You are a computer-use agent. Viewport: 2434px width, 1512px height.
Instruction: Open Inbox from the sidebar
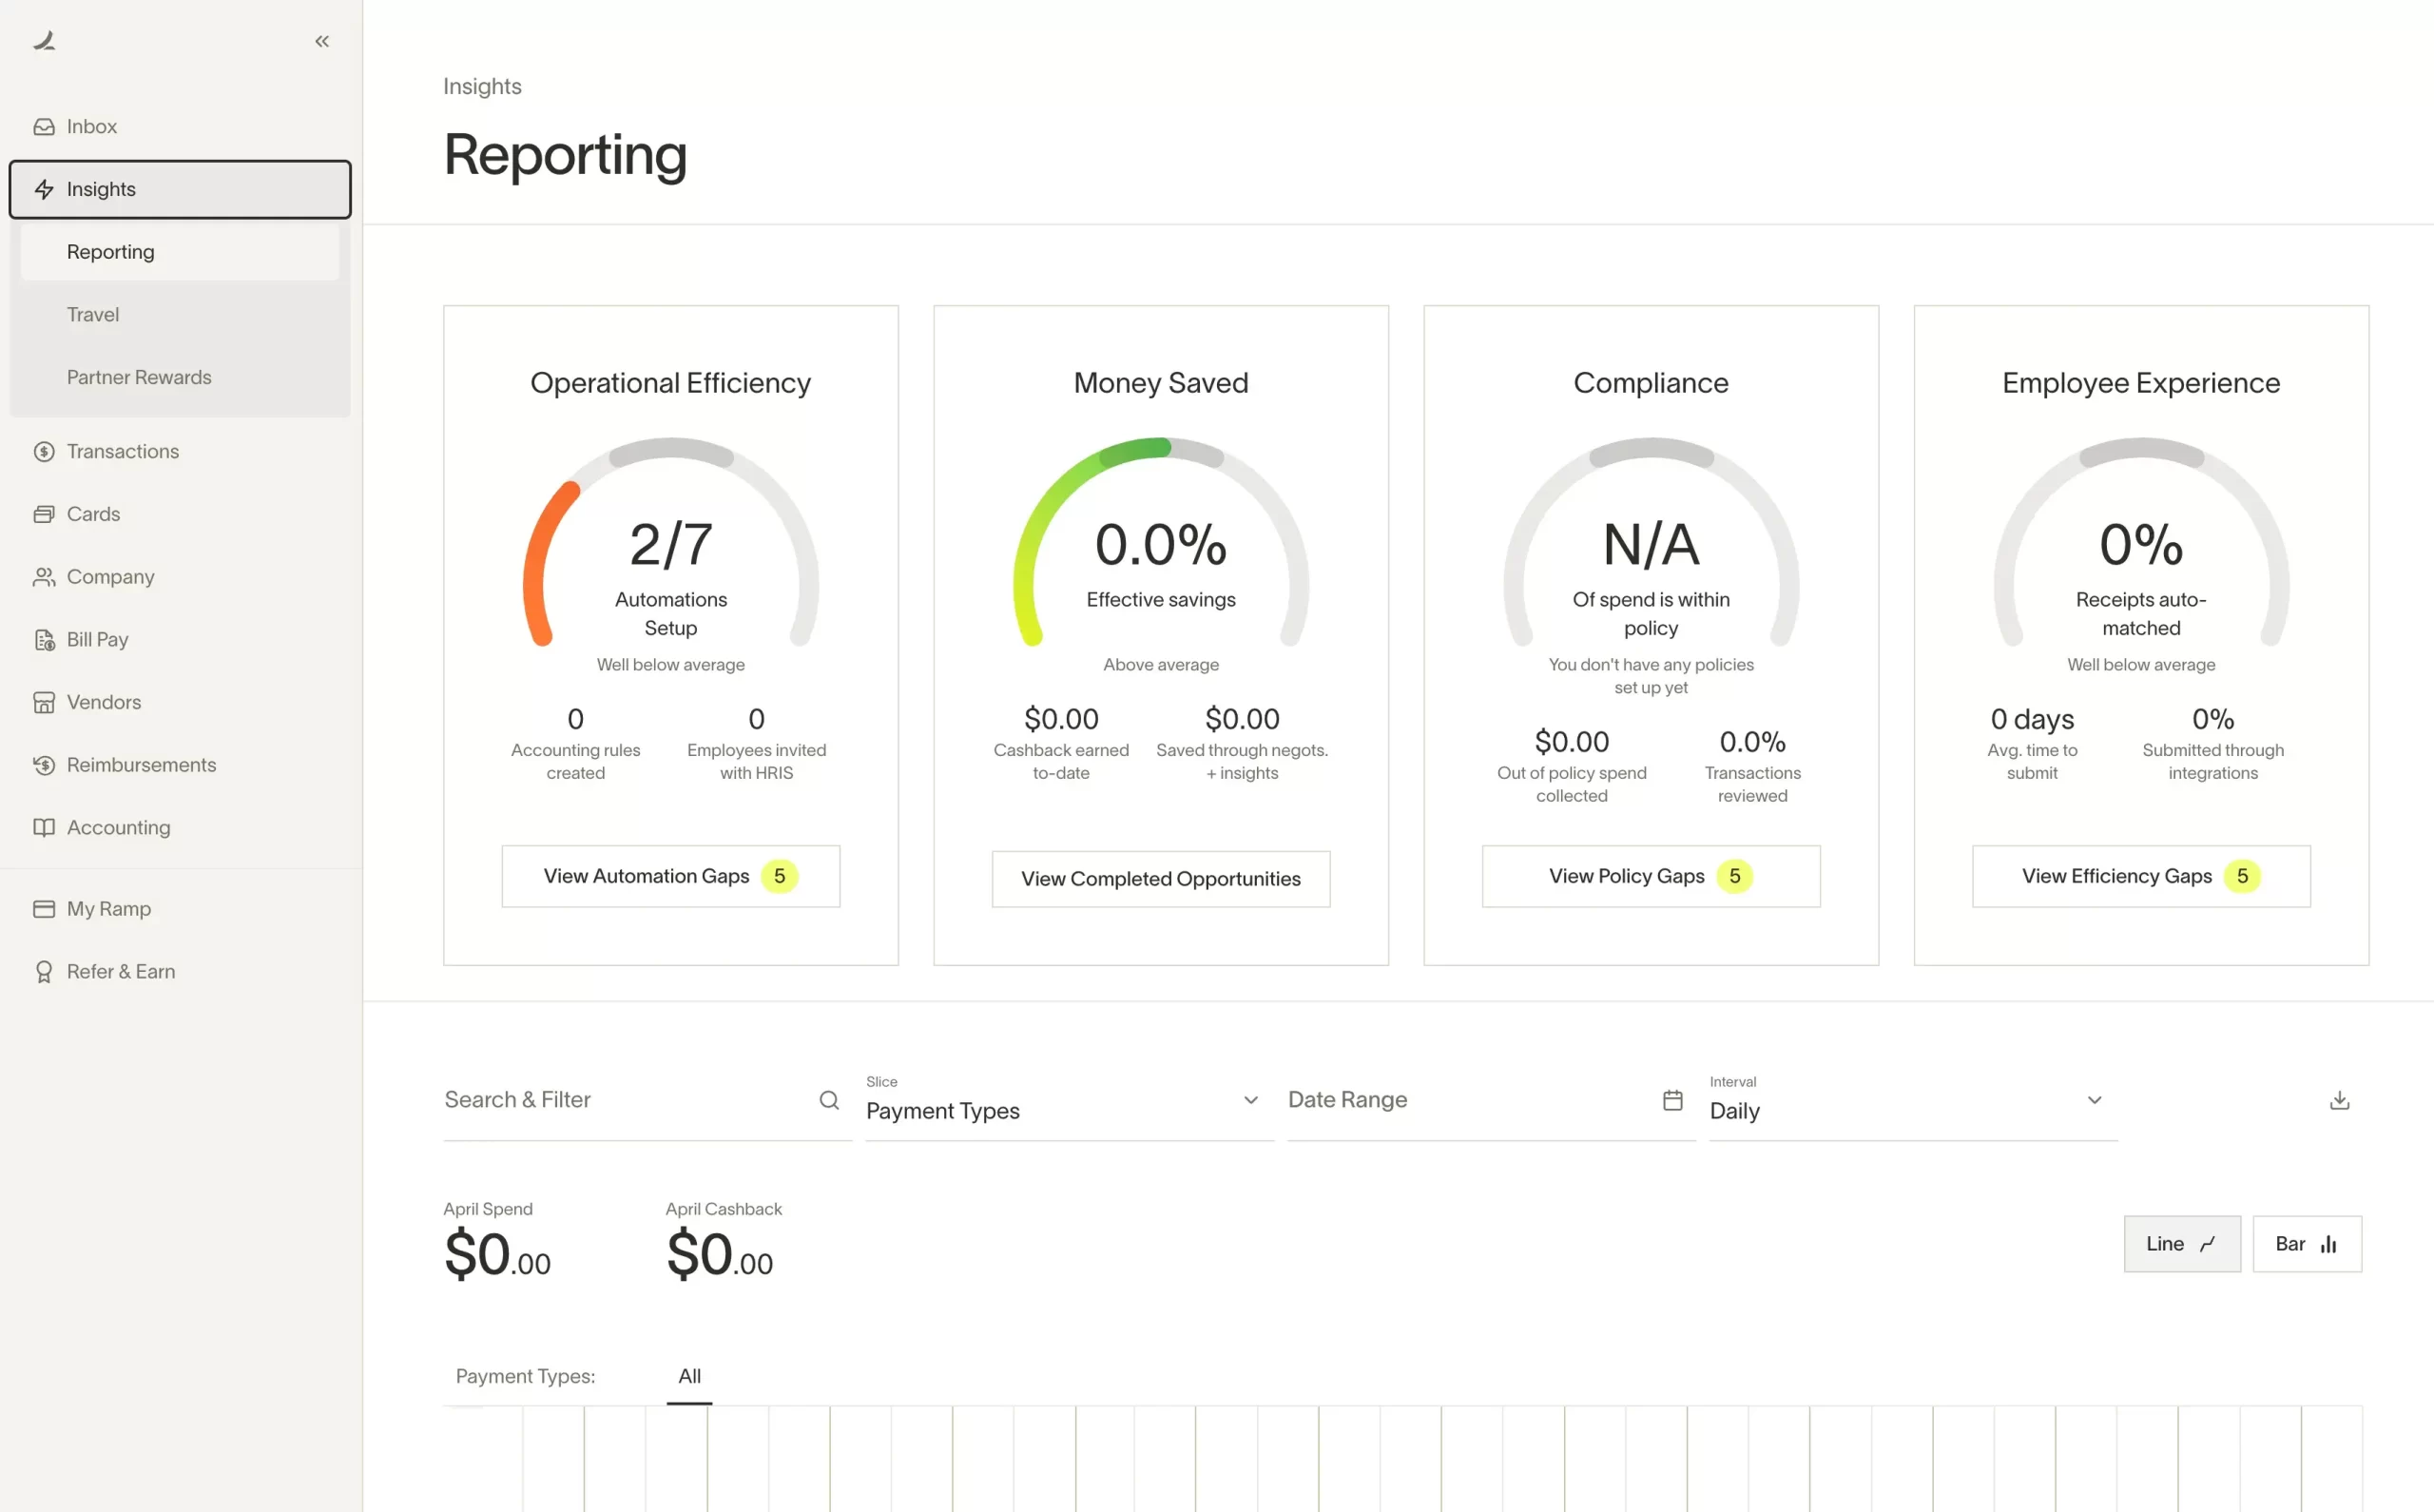[x=92, y=127]
